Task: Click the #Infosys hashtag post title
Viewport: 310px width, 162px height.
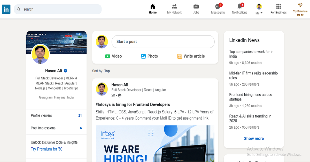Action: (133, 105)
